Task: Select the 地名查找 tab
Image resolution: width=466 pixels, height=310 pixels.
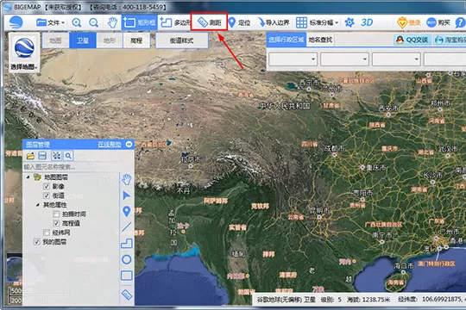Action: pos(320,40)
